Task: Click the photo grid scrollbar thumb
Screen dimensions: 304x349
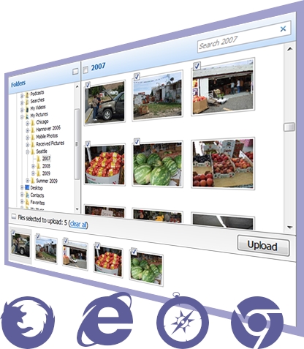Action: (x=289, y=127)
